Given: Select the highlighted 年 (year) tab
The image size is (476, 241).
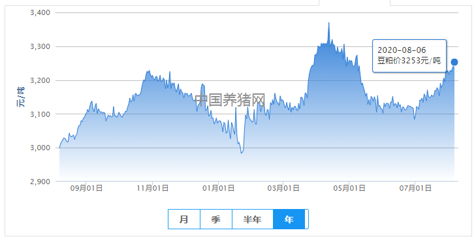Looking at the screenshot, I should (x=289, y=219).
